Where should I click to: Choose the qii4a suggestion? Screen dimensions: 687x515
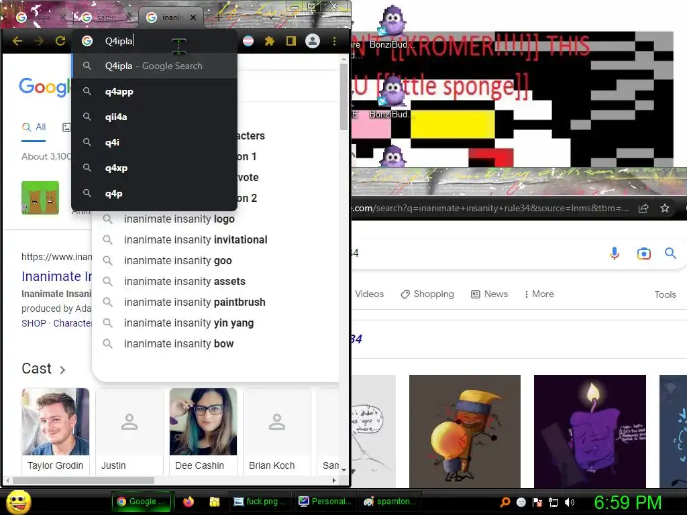tap(154, 117)
